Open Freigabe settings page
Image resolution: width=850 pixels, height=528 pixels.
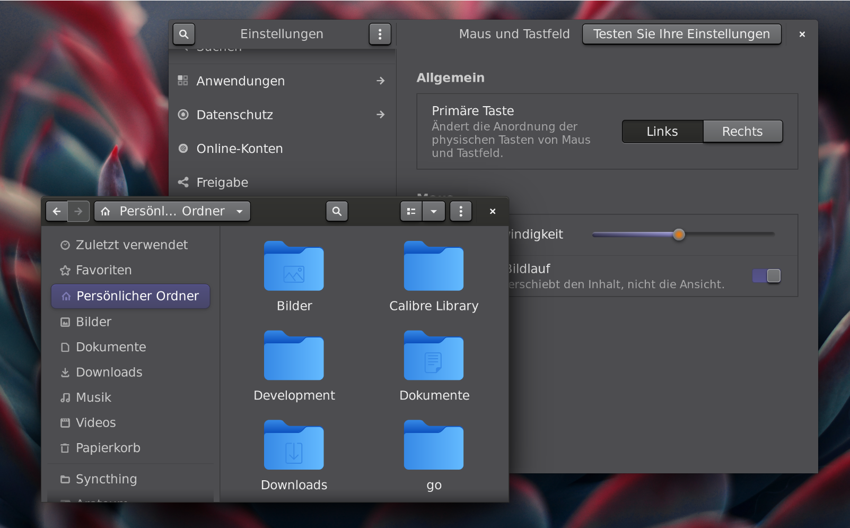[282, 183]
